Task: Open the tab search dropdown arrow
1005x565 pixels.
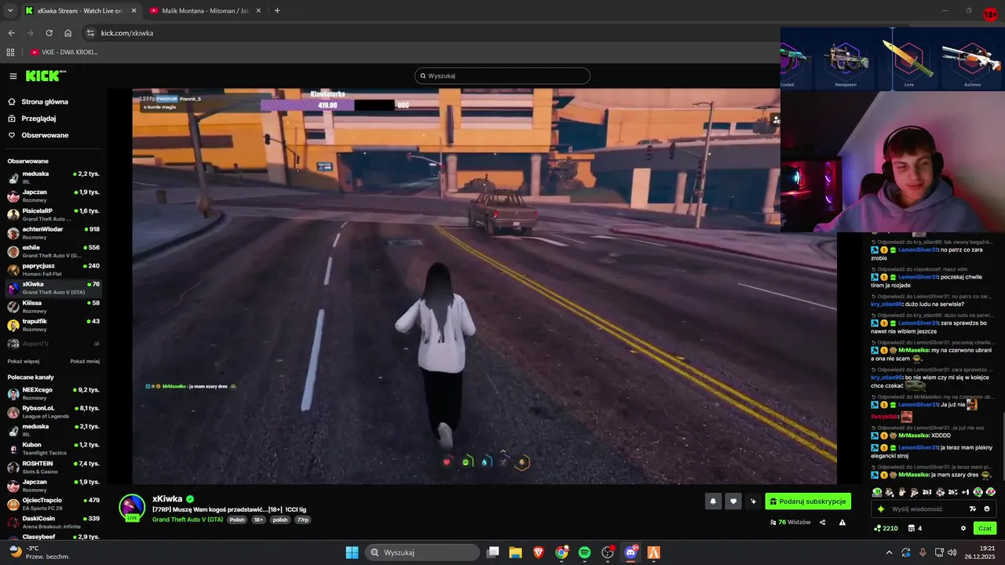Action: point(9,11)
